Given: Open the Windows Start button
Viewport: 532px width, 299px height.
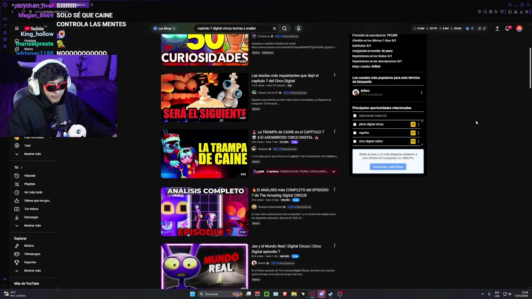Looking at the screenshot, I should click(x=192, y=294).
